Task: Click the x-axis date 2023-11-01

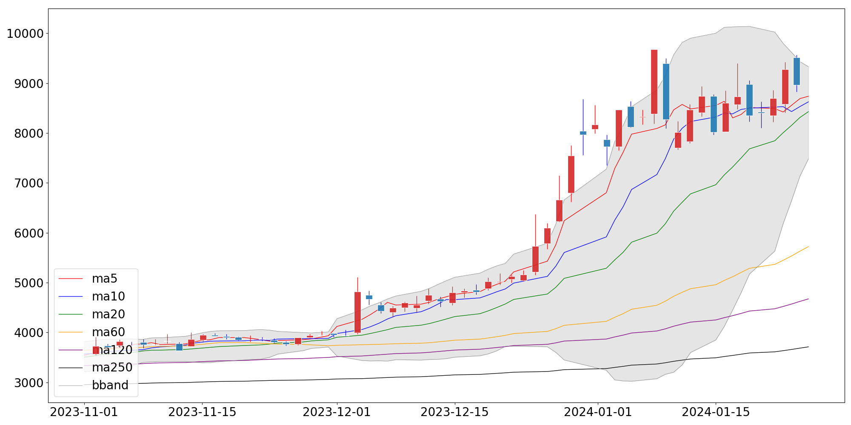Action: coord(84,413)
